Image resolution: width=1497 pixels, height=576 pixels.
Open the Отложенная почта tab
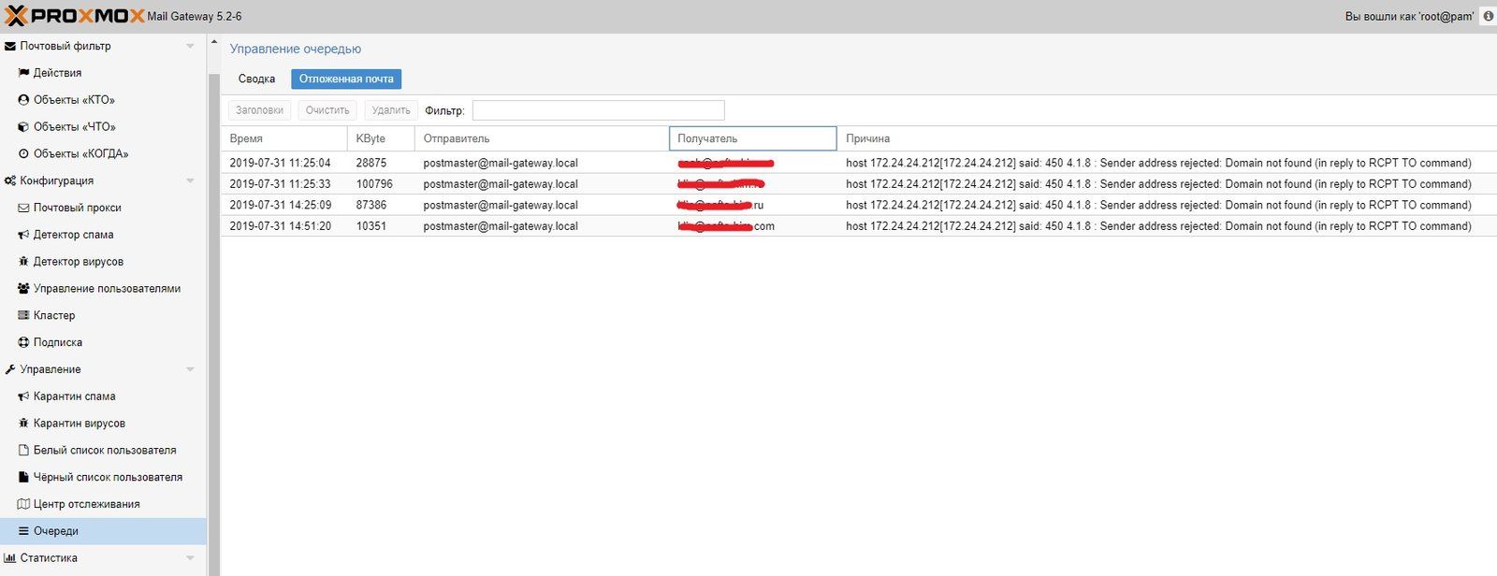pyautogui.click(x=346, y=79)
